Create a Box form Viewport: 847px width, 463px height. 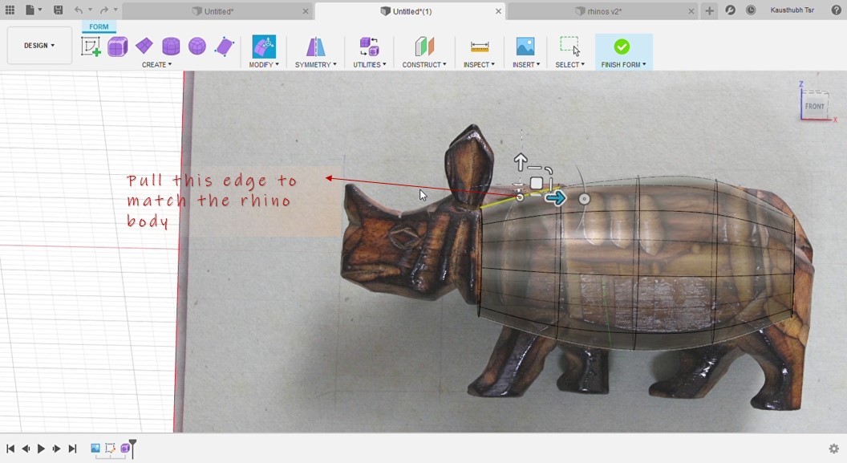click(117, 47)
